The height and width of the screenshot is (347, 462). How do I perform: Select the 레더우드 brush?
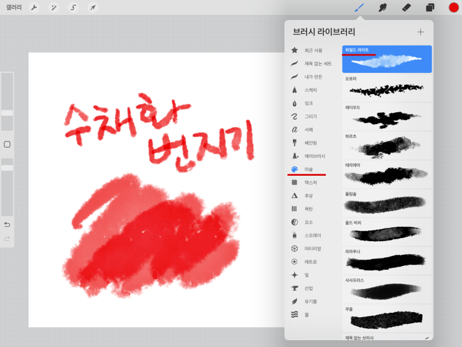click(387, 116)
